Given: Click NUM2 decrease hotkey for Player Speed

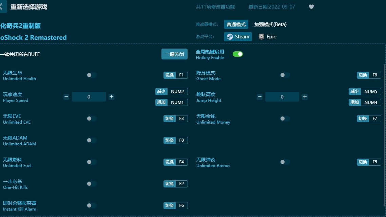Looking at the screenshot, I should pos(172,91).
